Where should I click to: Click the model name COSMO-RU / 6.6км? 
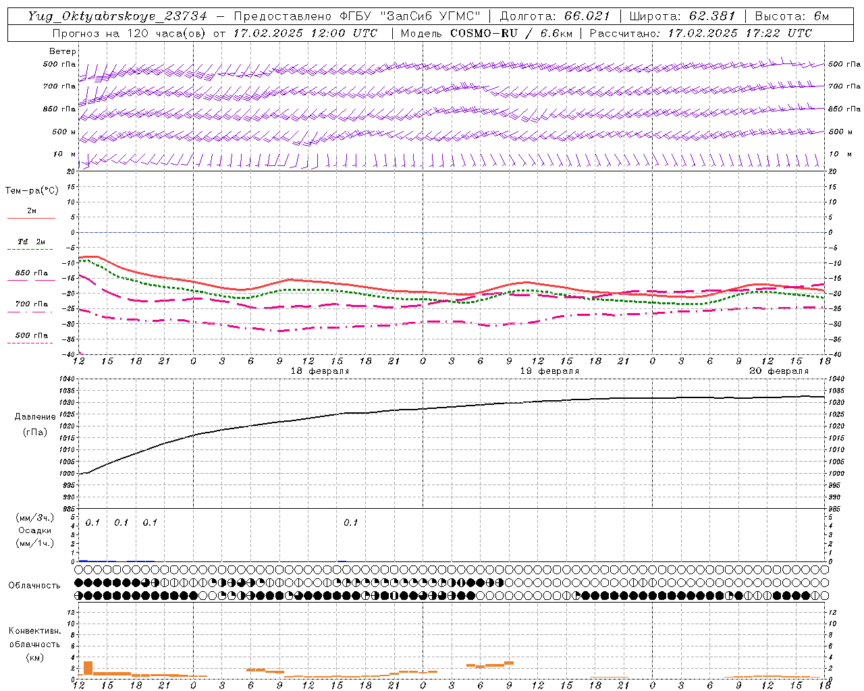pyautogui.click(x=511, y=33)
